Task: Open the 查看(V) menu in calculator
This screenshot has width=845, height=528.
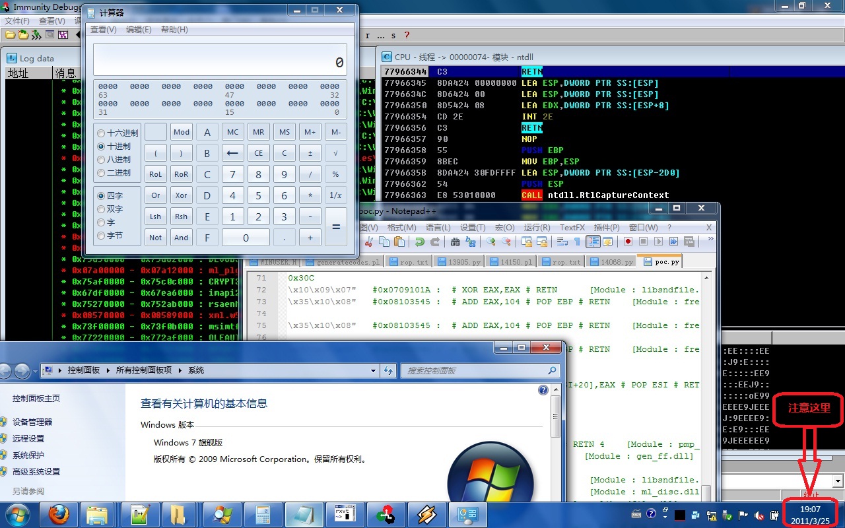Action: pos(103,30)
